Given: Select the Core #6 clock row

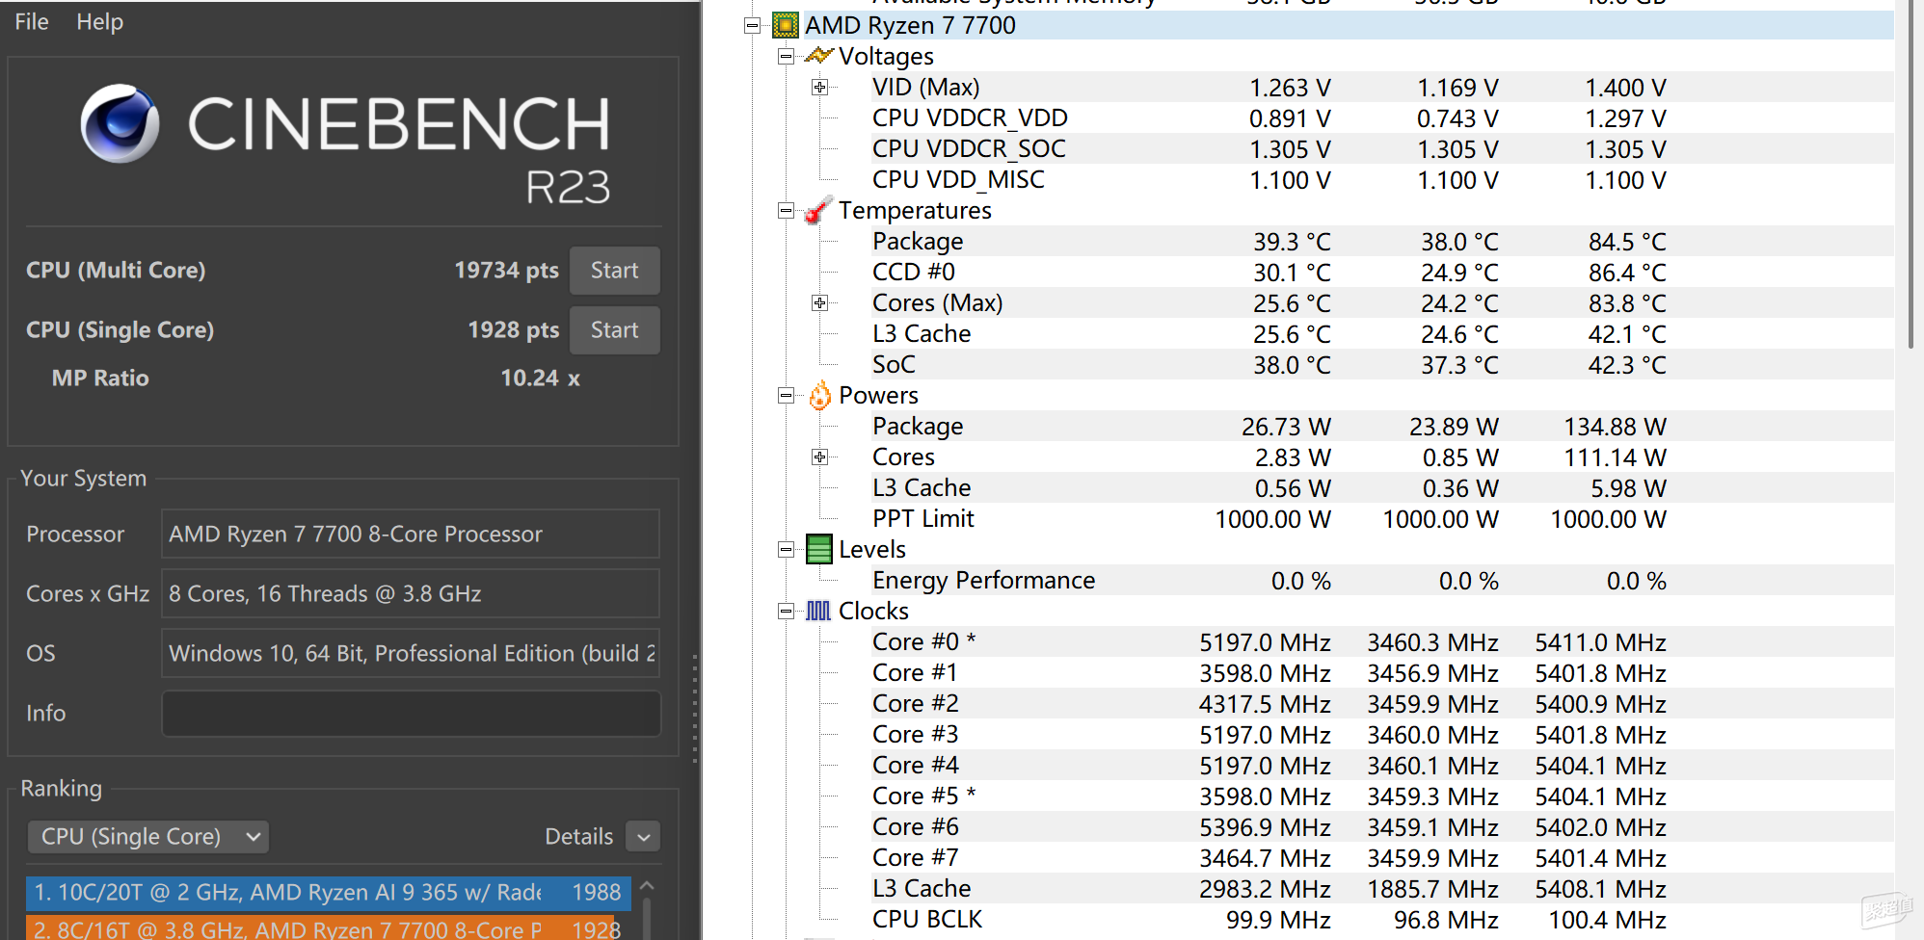Looking at the screenshot, I should point(1380,827).
